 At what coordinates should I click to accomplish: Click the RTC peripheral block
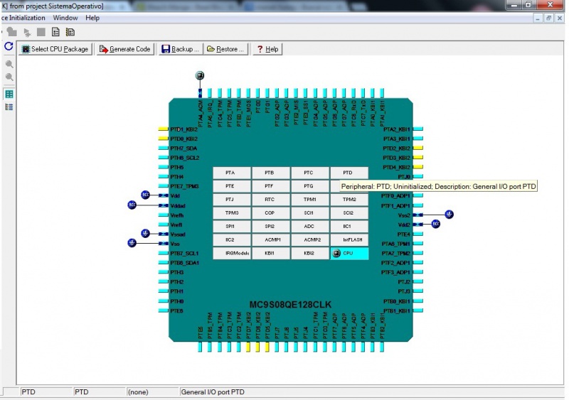click(269, 200)
